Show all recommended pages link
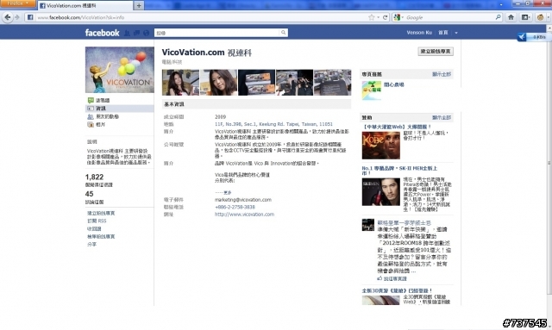This screenshot has width=552, height=330. click(x=442, y=74)
